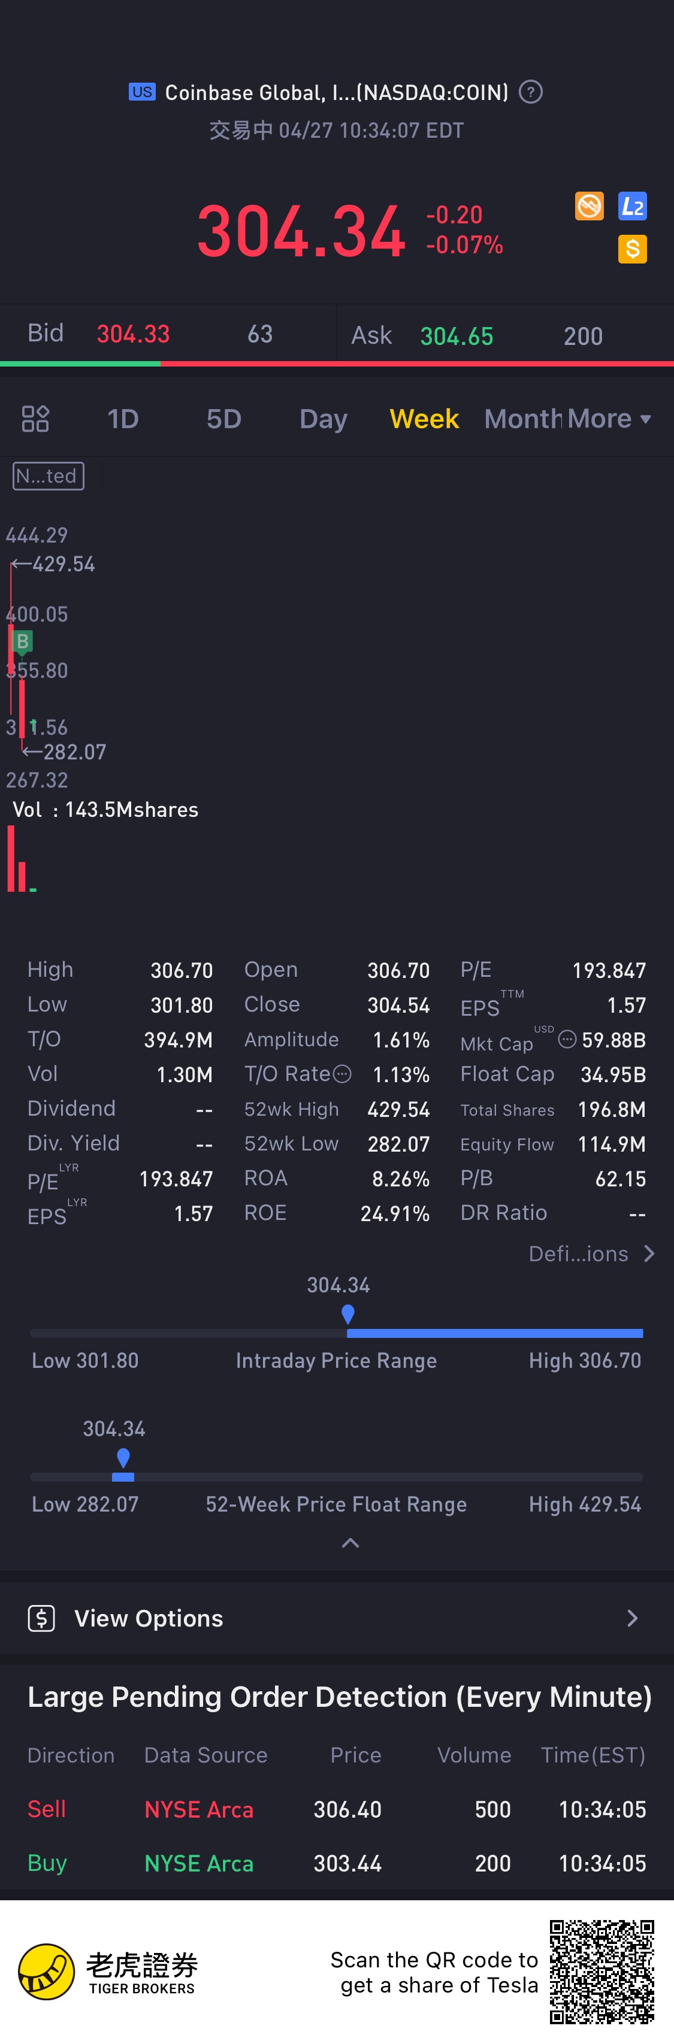Open the More chart period dropdown

point(609,418)
